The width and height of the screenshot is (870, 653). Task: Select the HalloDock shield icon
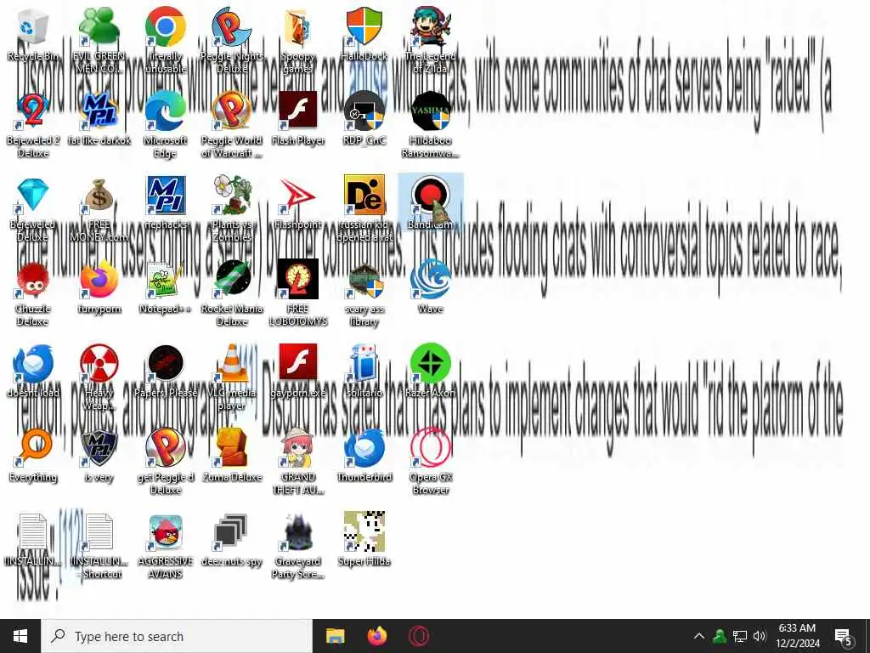[364, 28]
